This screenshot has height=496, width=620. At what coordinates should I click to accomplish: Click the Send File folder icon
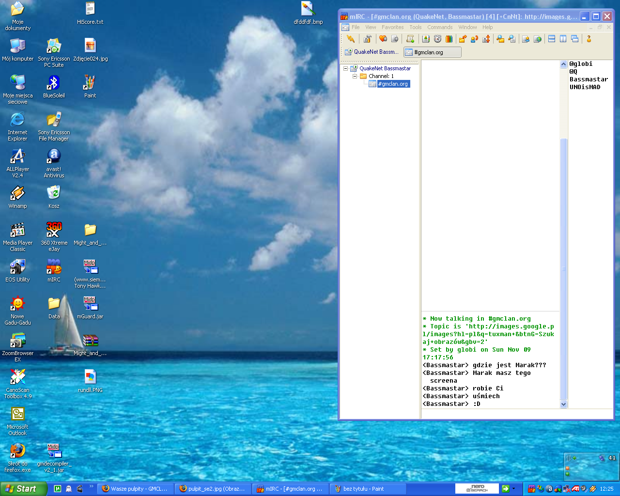pyautogui.click(x=463, y=39)
